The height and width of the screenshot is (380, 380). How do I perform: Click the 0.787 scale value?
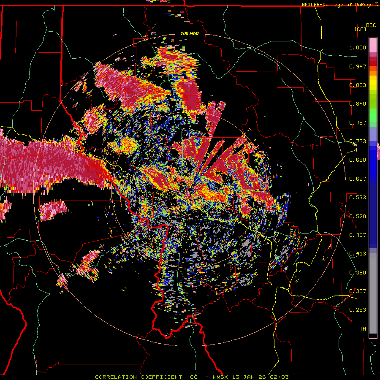pyautogui.click(x=358, y=122)
